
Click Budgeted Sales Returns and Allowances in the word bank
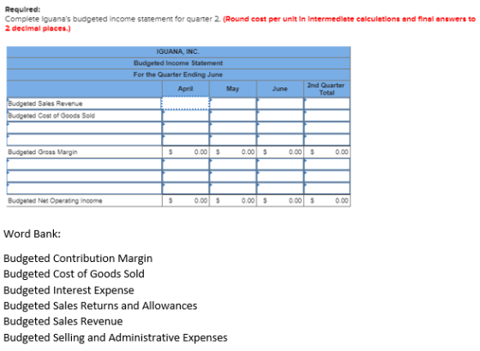(x=100, y=306)
